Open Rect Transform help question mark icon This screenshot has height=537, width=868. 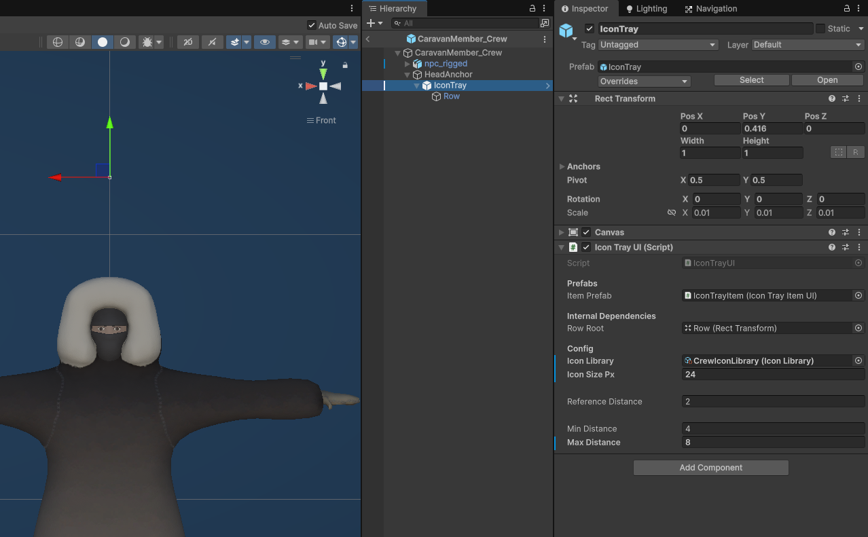tap(831, 98)
